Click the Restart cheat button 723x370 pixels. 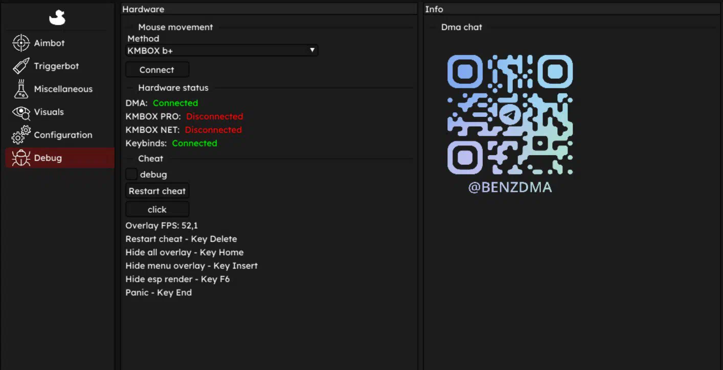click(x=157, y=191)
